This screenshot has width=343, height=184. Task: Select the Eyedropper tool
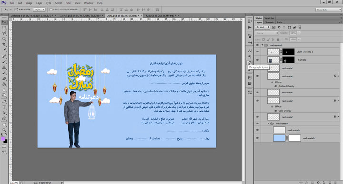pos(4,51)
